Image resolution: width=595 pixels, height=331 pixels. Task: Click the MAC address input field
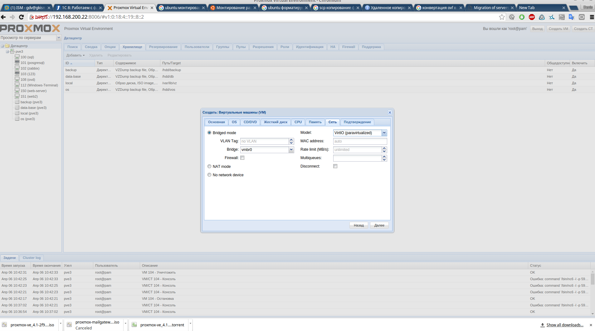(x=360, y=141)
